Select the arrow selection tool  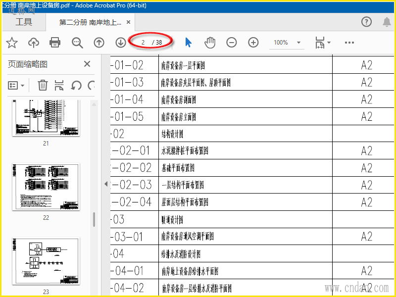pos(188,43)
